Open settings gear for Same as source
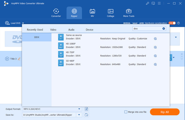This screenshot has width=185, height=120. 155,39
